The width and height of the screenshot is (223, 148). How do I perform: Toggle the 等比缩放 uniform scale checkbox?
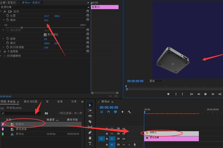45,35
